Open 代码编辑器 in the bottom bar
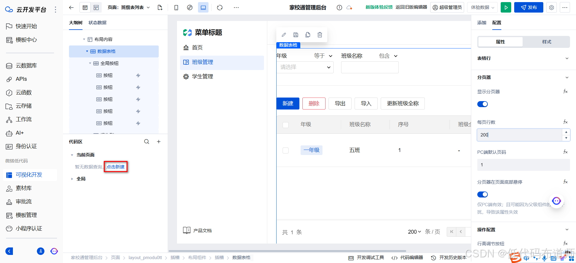Viewport: 576px width, 263px height. [407, 258]
